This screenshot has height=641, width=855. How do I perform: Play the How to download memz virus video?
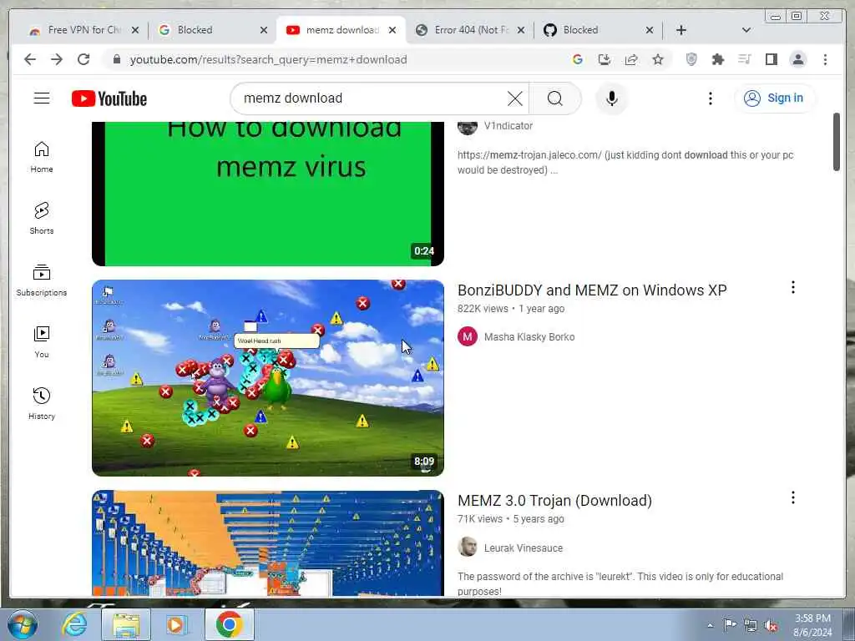tap(268, 194)
